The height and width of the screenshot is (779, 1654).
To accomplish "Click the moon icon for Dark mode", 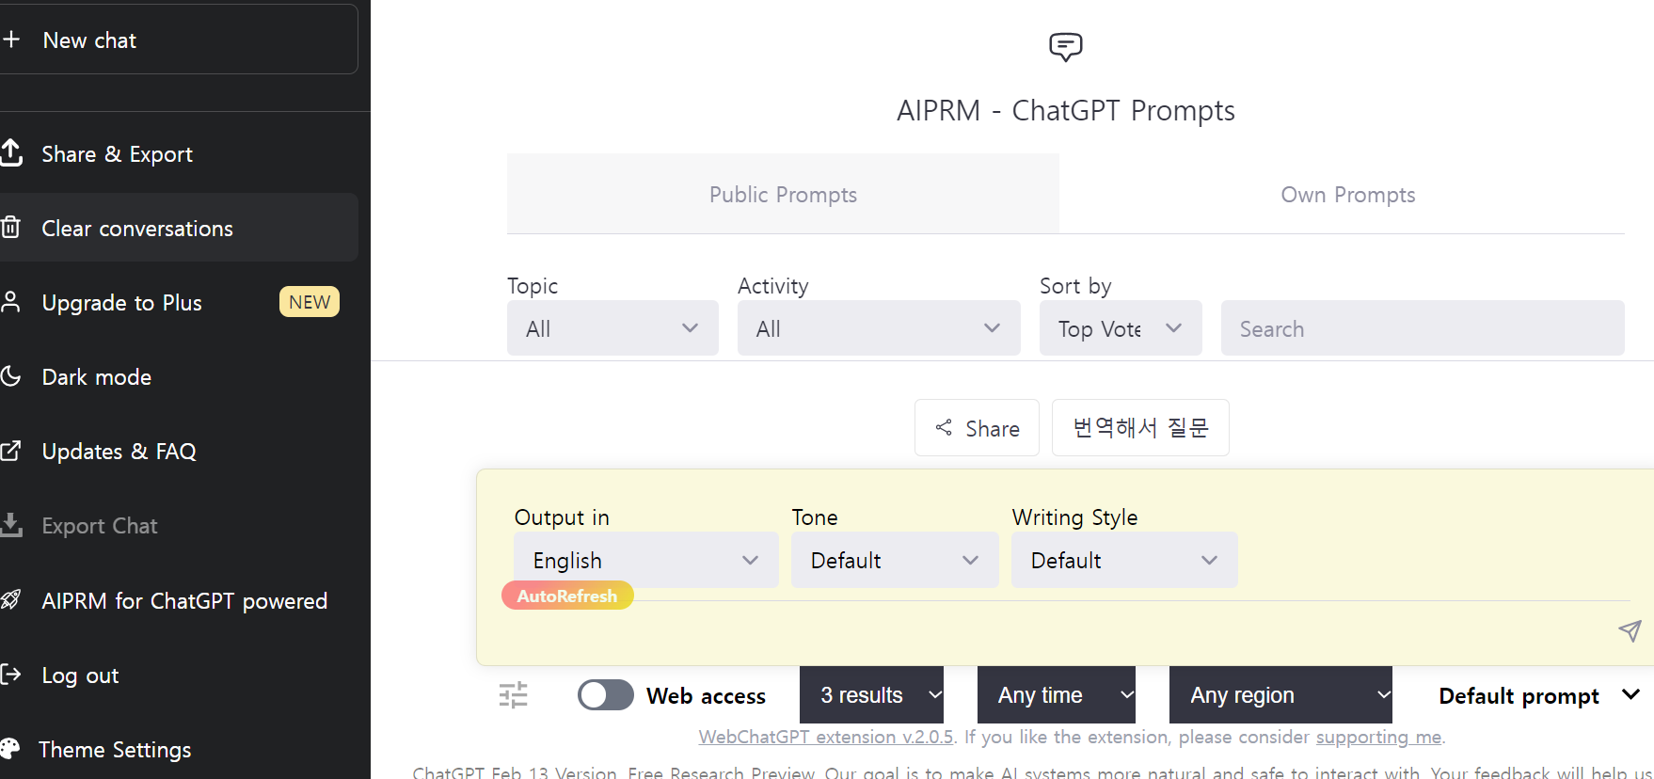I will 10,376.
